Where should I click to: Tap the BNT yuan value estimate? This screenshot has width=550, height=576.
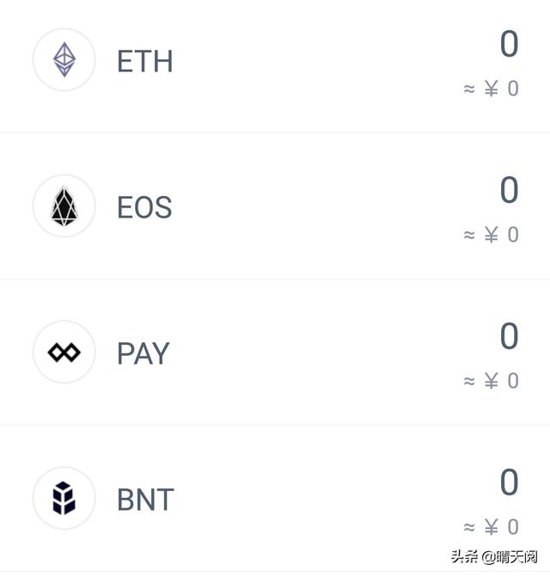point(492,527)
